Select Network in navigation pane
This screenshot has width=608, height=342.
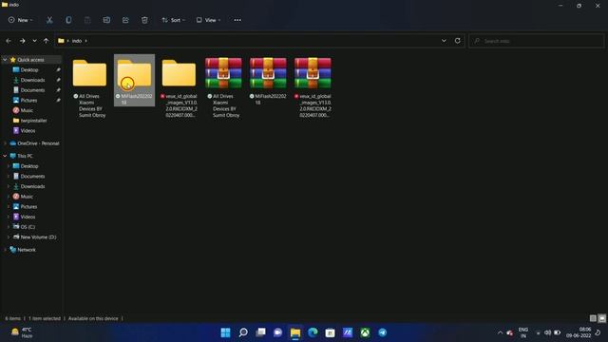click(27, 250)
